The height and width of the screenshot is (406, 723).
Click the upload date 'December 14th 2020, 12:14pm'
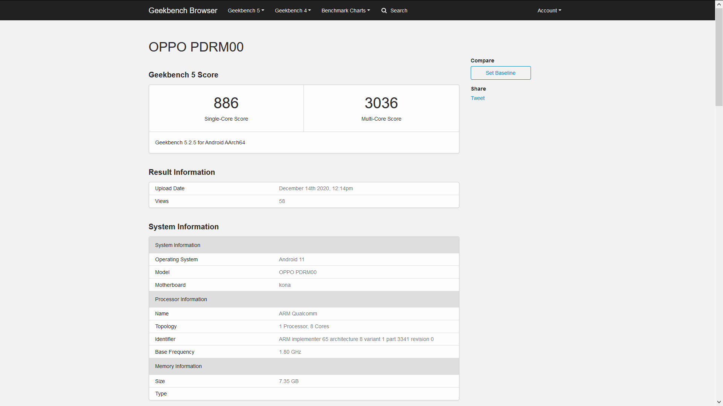click(316, 188)
